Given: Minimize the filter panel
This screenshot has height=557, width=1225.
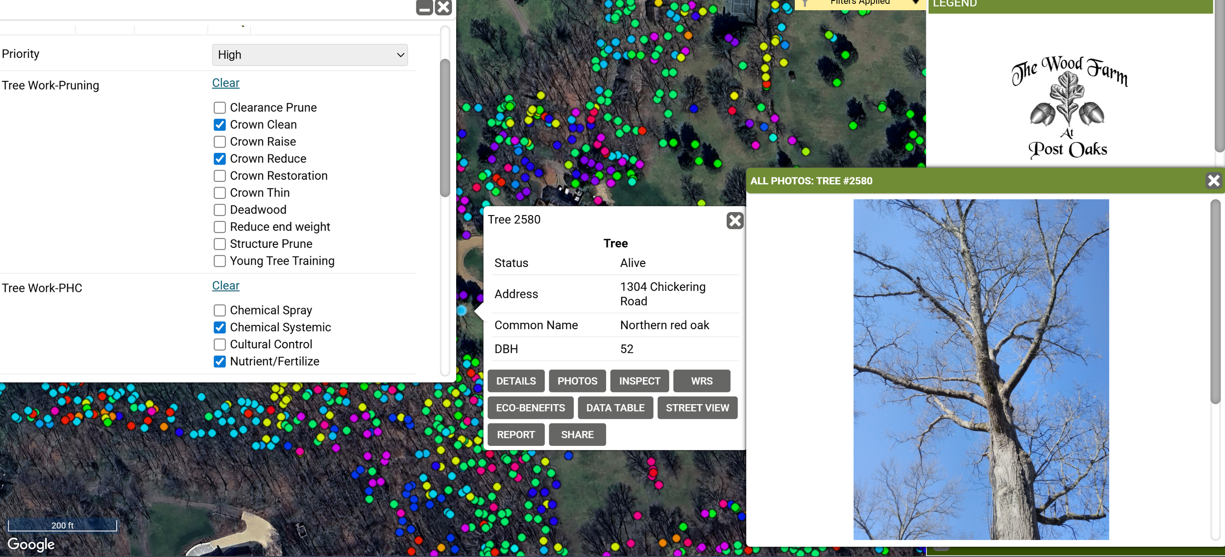Looking at the screenshot, I should tap(424, 7).
